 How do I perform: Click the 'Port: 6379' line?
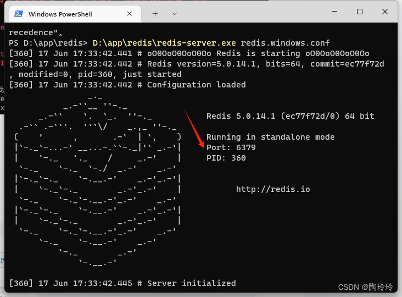coord(231,147)
